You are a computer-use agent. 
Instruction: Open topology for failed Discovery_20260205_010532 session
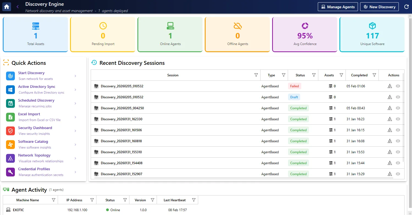pos(389,86)
